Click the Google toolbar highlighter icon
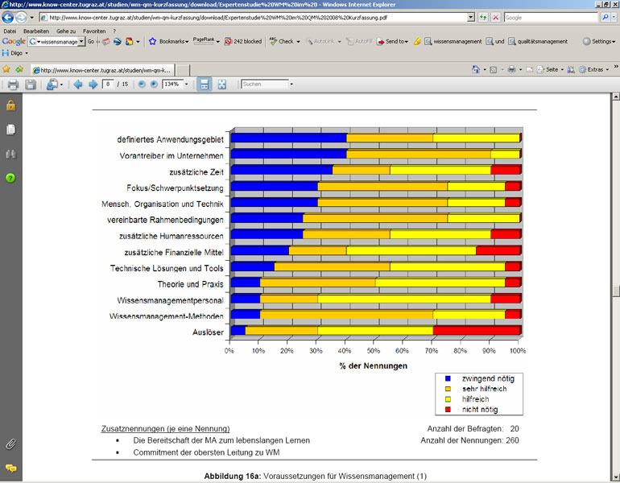Screen dimensions: 620x483 coord(417,42)
